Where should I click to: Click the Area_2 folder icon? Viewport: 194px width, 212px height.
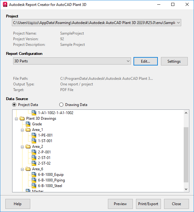(28, 147)
